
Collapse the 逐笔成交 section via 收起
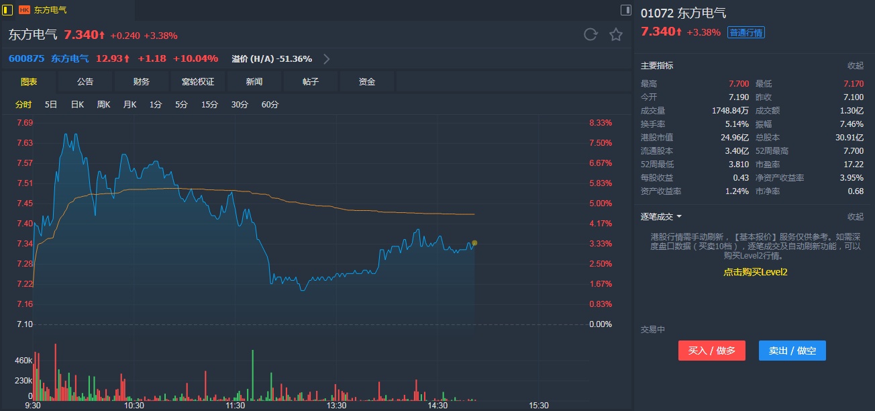click(x=855, y=216)
